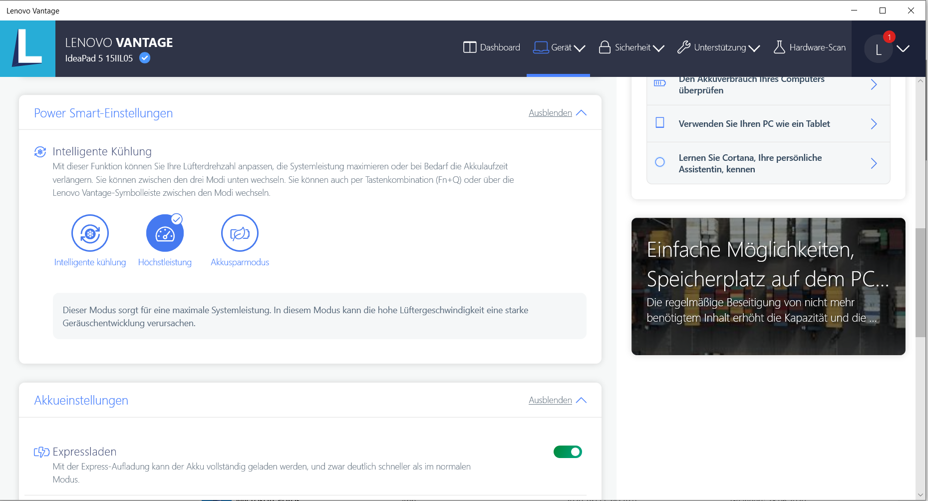
Task: Open 'Verwenden Sie Ihren PC wie ein Tablet'
Action: coord(768,124)
